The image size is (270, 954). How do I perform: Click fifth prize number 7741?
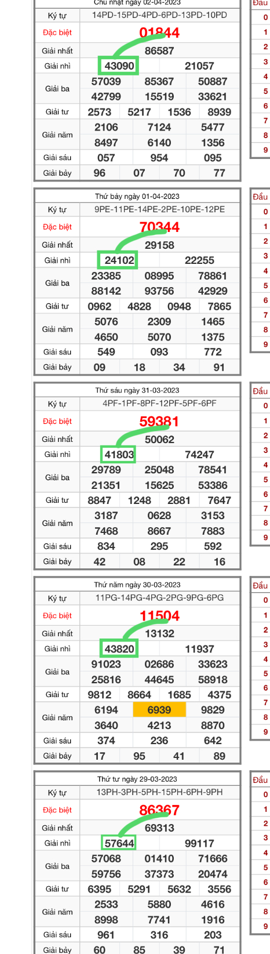pyautogui.click(x=159, y=920)
